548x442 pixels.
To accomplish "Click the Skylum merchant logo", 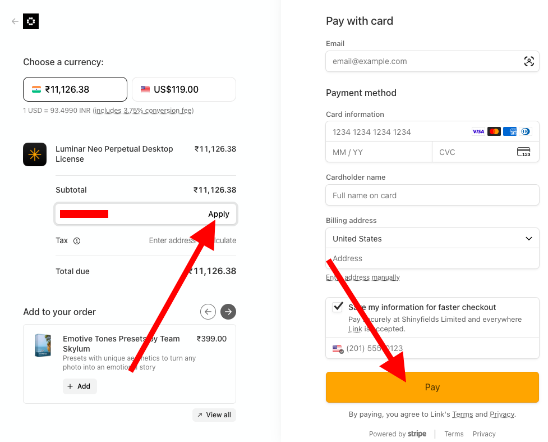I will (31, 21).
